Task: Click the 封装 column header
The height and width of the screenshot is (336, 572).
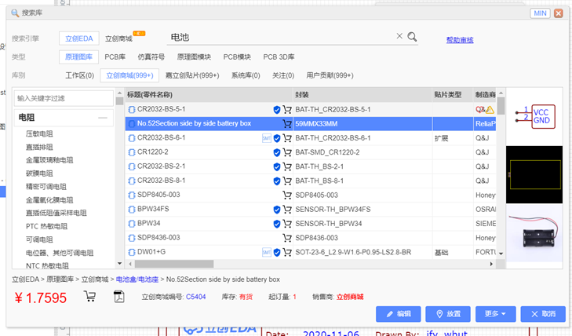Action: tap(363, 95)
